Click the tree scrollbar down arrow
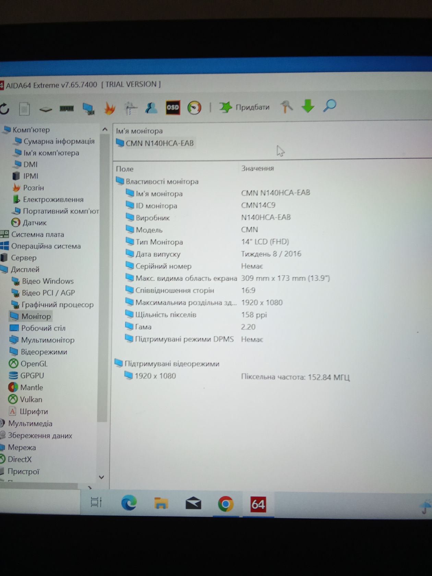This screenshot has height=576, width=432. coord(101,477)
